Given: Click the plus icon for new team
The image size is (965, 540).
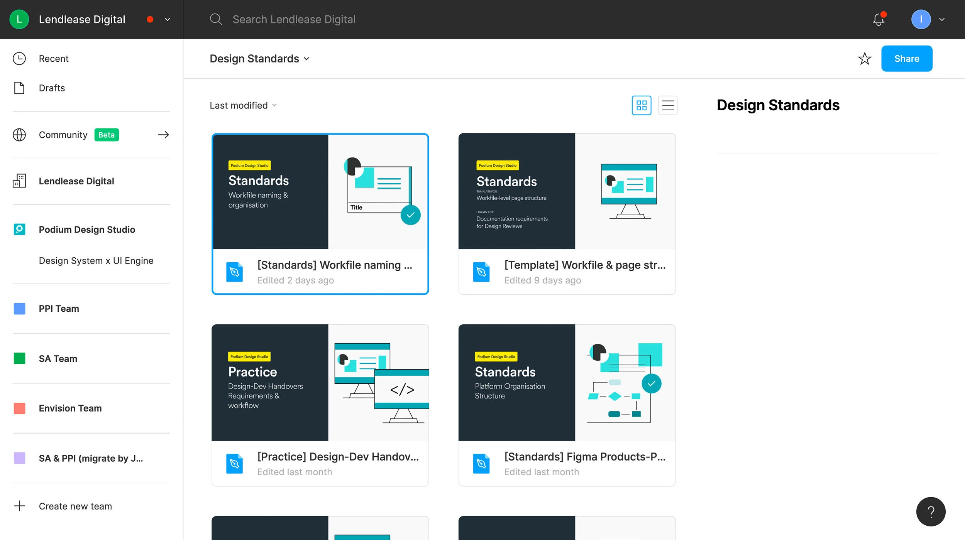Looking at the screenshot, I should coord(19,506).
